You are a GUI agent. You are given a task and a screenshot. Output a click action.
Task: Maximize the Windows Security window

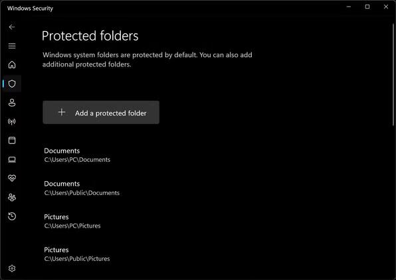[367, 7]
